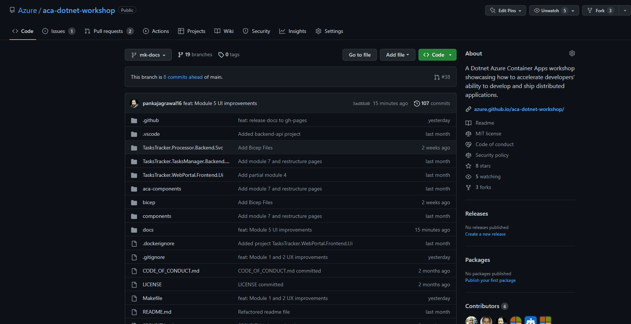Viewport: 631px width, 324px height.
Task: Expand the Add file dropdown
Action: point(397,55)
